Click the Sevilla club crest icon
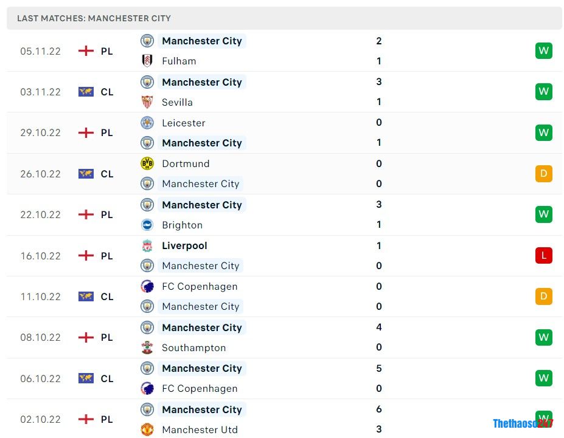This screenshot has width=564, height=438. point(147,102)
